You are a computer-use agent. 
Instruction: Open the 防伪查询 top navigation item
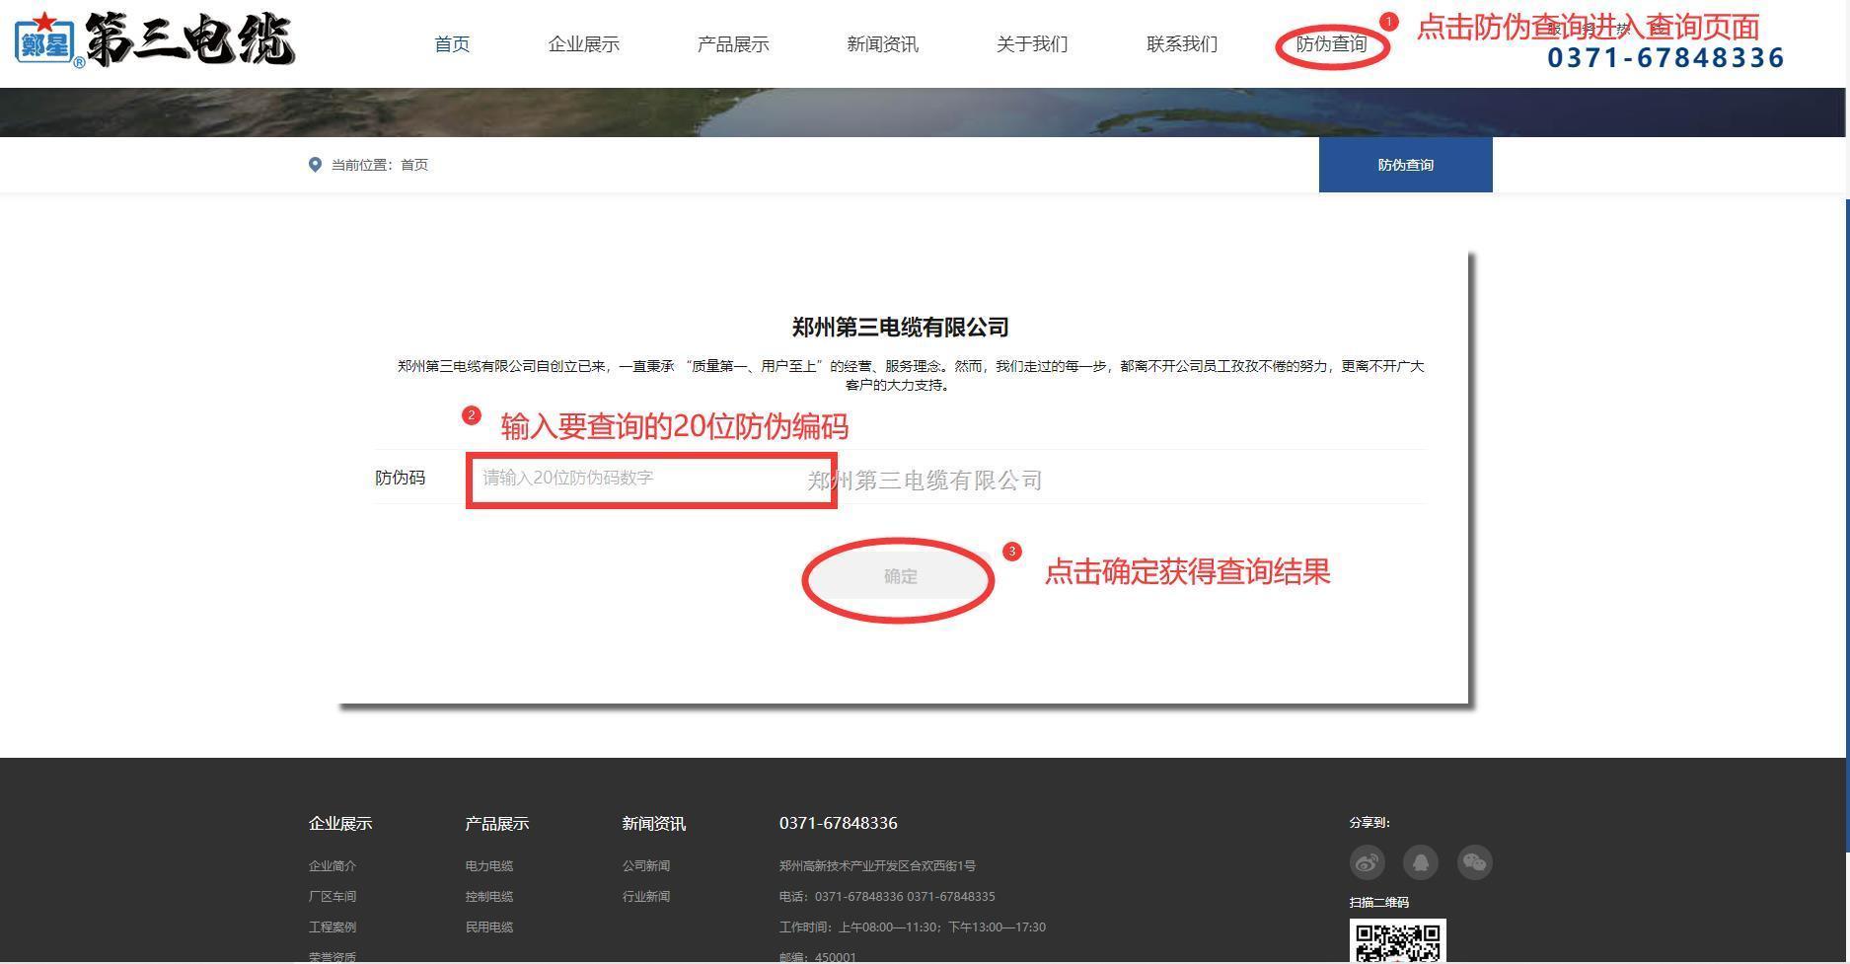[1331, 44]
